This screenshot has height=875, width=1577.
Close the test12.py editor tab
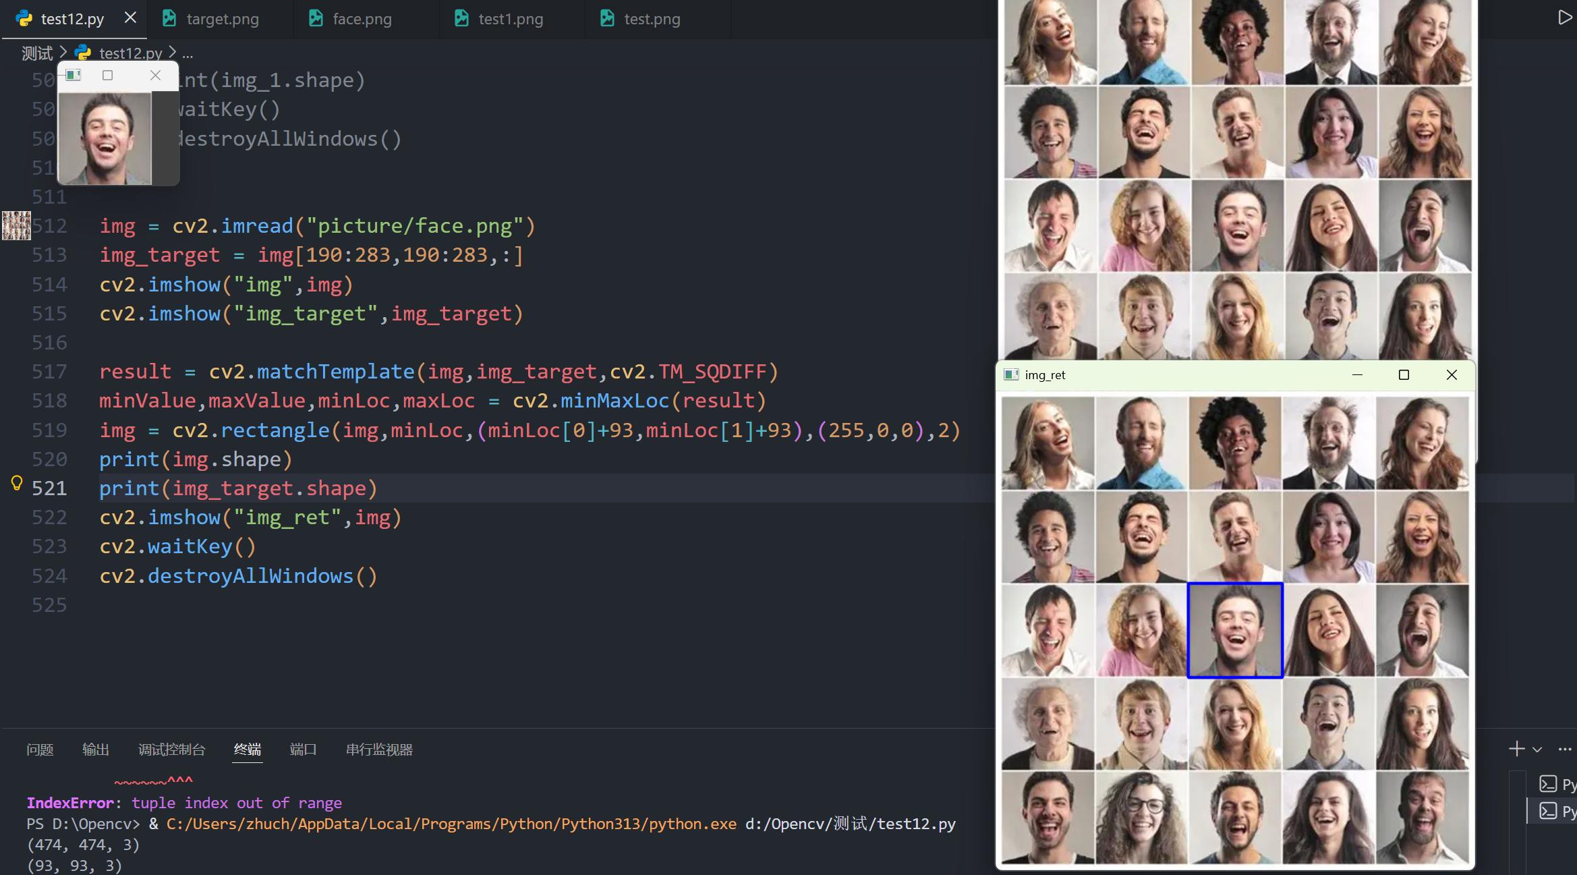click(x=130, y=18)
